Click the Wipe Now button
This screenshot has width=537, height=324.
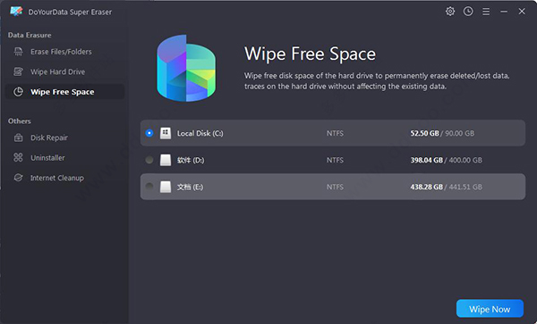(x=490, y=309)
